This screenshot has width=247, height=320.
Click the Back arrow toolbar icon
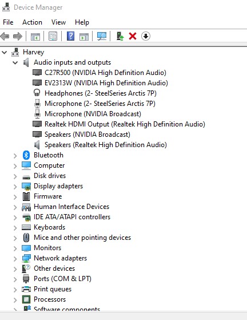(5, 37)
